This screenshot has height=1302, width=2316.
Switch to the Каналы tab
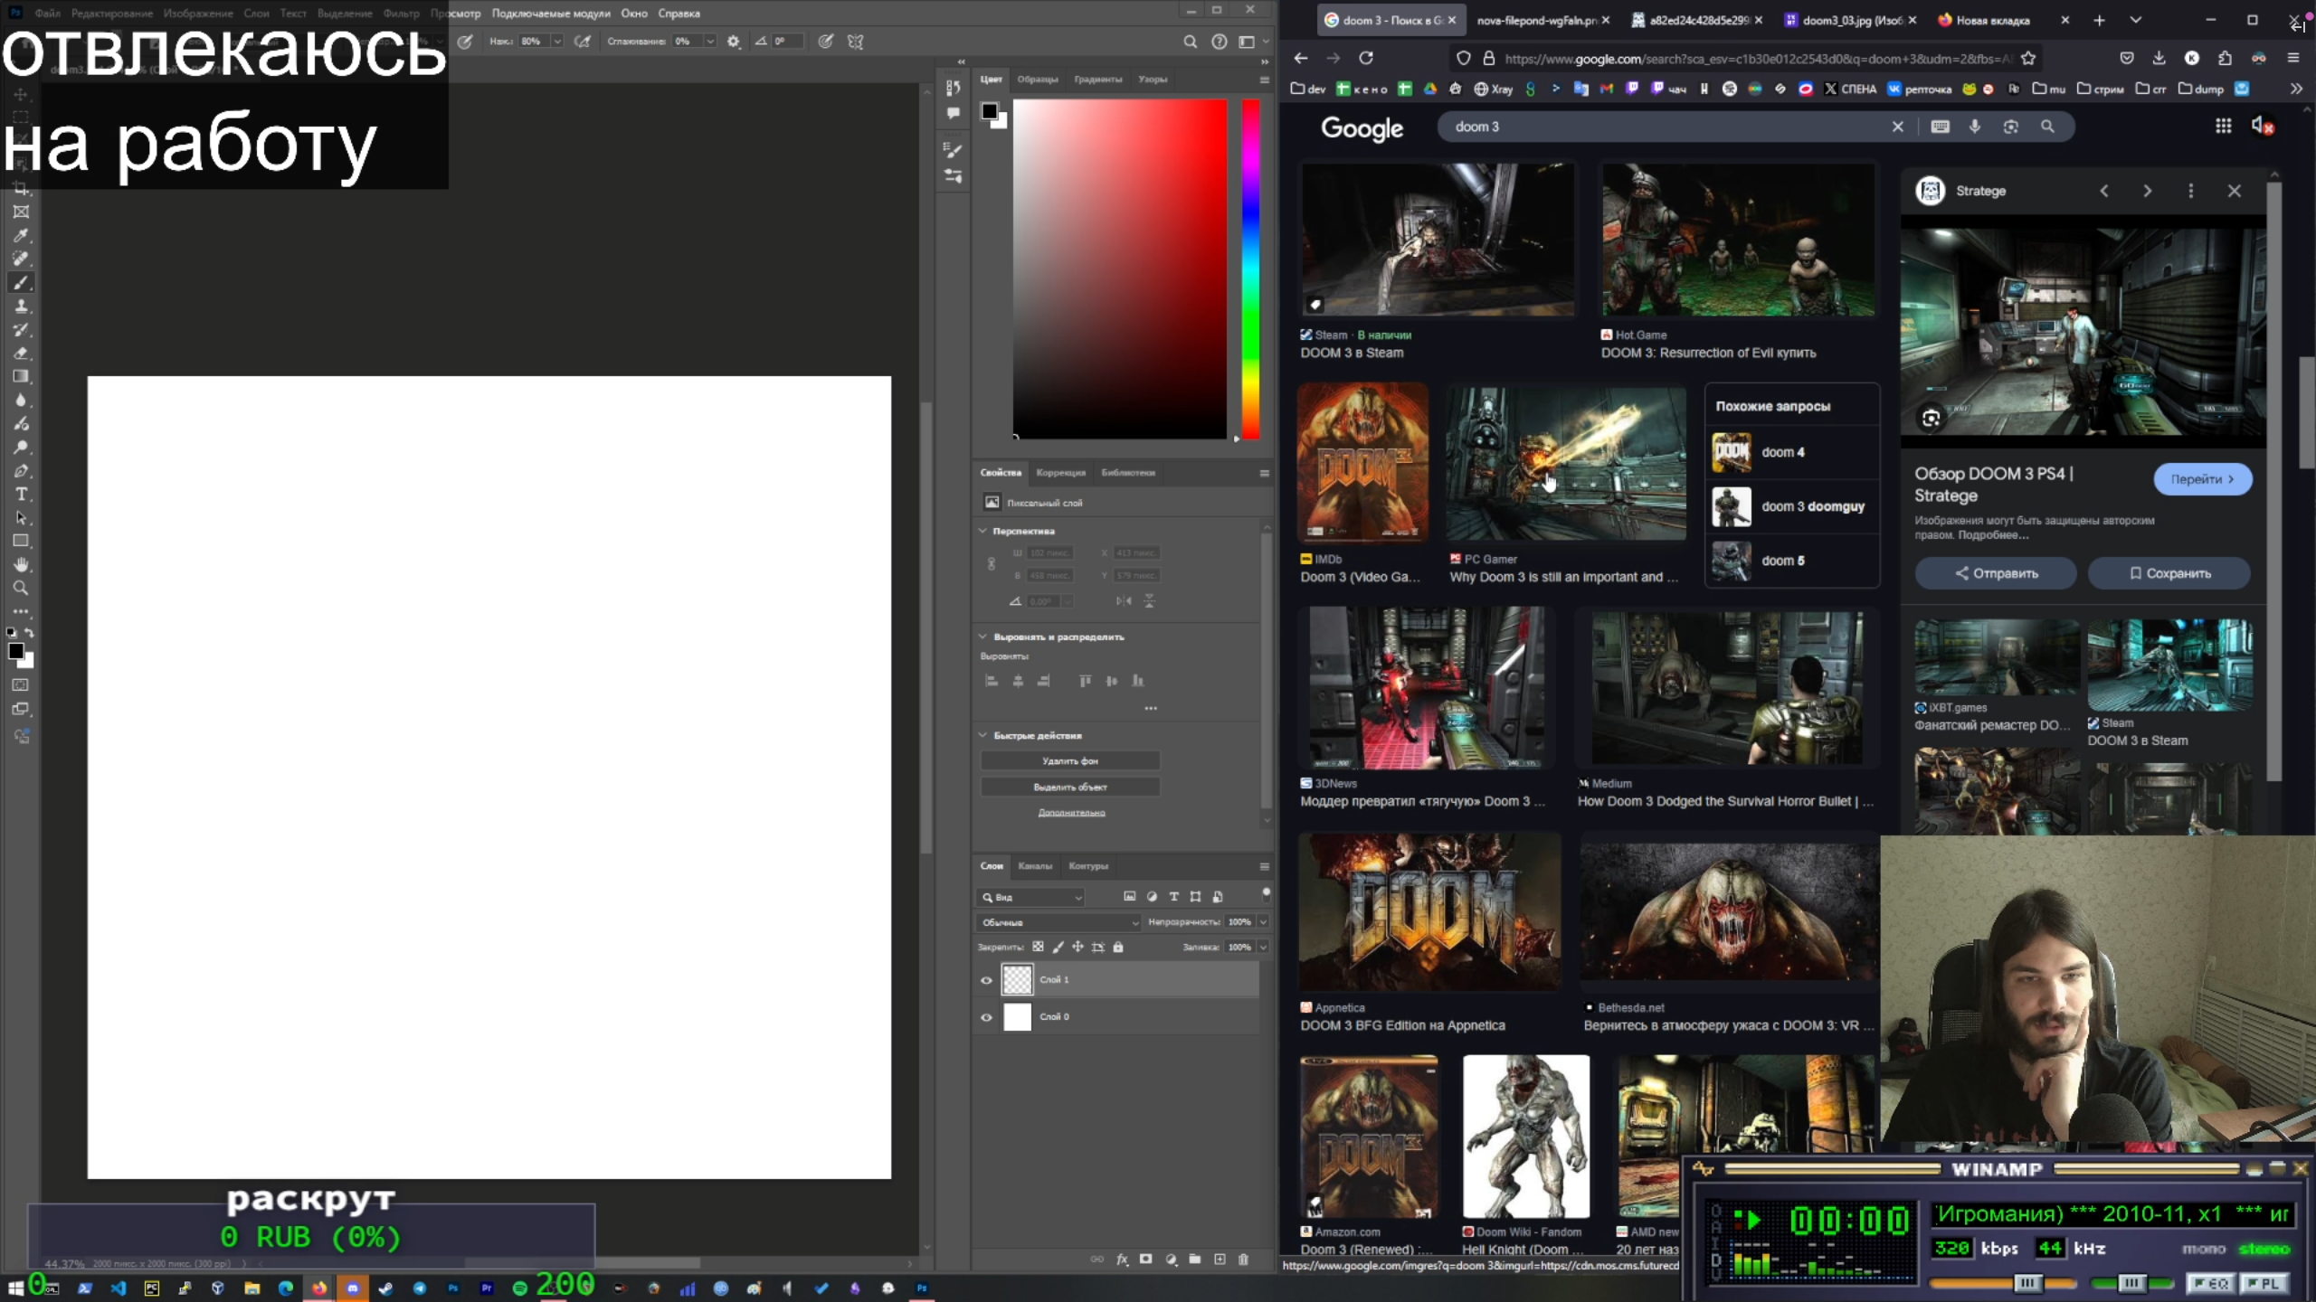[1035, 866]
